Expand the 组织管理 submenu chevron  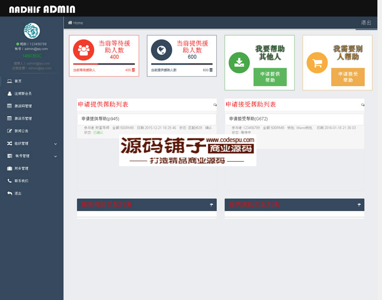(55, 144)
